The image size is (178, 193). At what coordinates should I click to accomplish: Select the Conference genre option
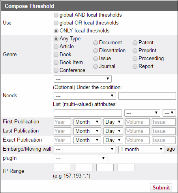point(56,70)
